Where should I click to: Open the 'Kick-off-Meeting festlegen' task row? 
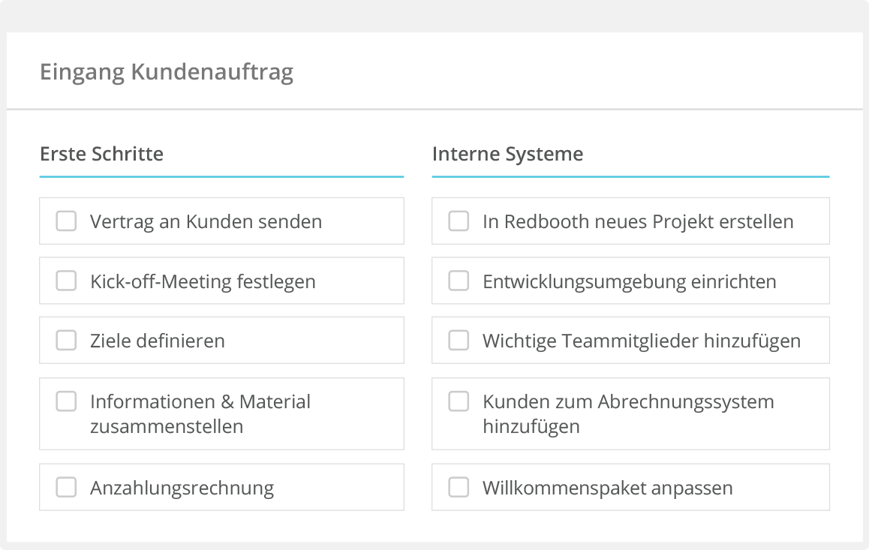click(221, 280)
